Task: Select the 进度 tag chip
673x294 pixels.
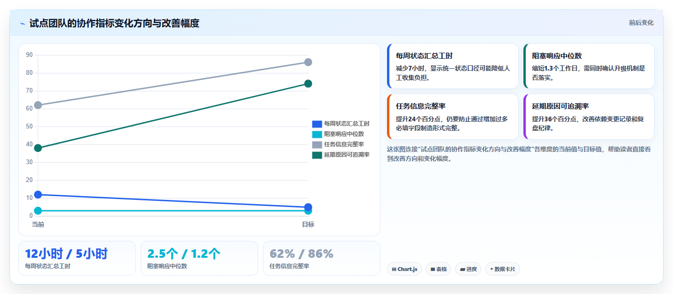Action: pos(468,269)
